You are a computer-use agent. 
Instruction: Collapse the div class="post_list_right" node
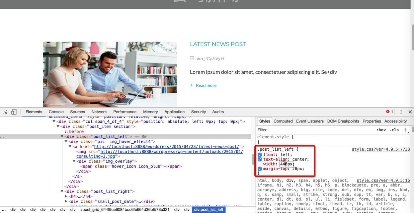[62, 192]
